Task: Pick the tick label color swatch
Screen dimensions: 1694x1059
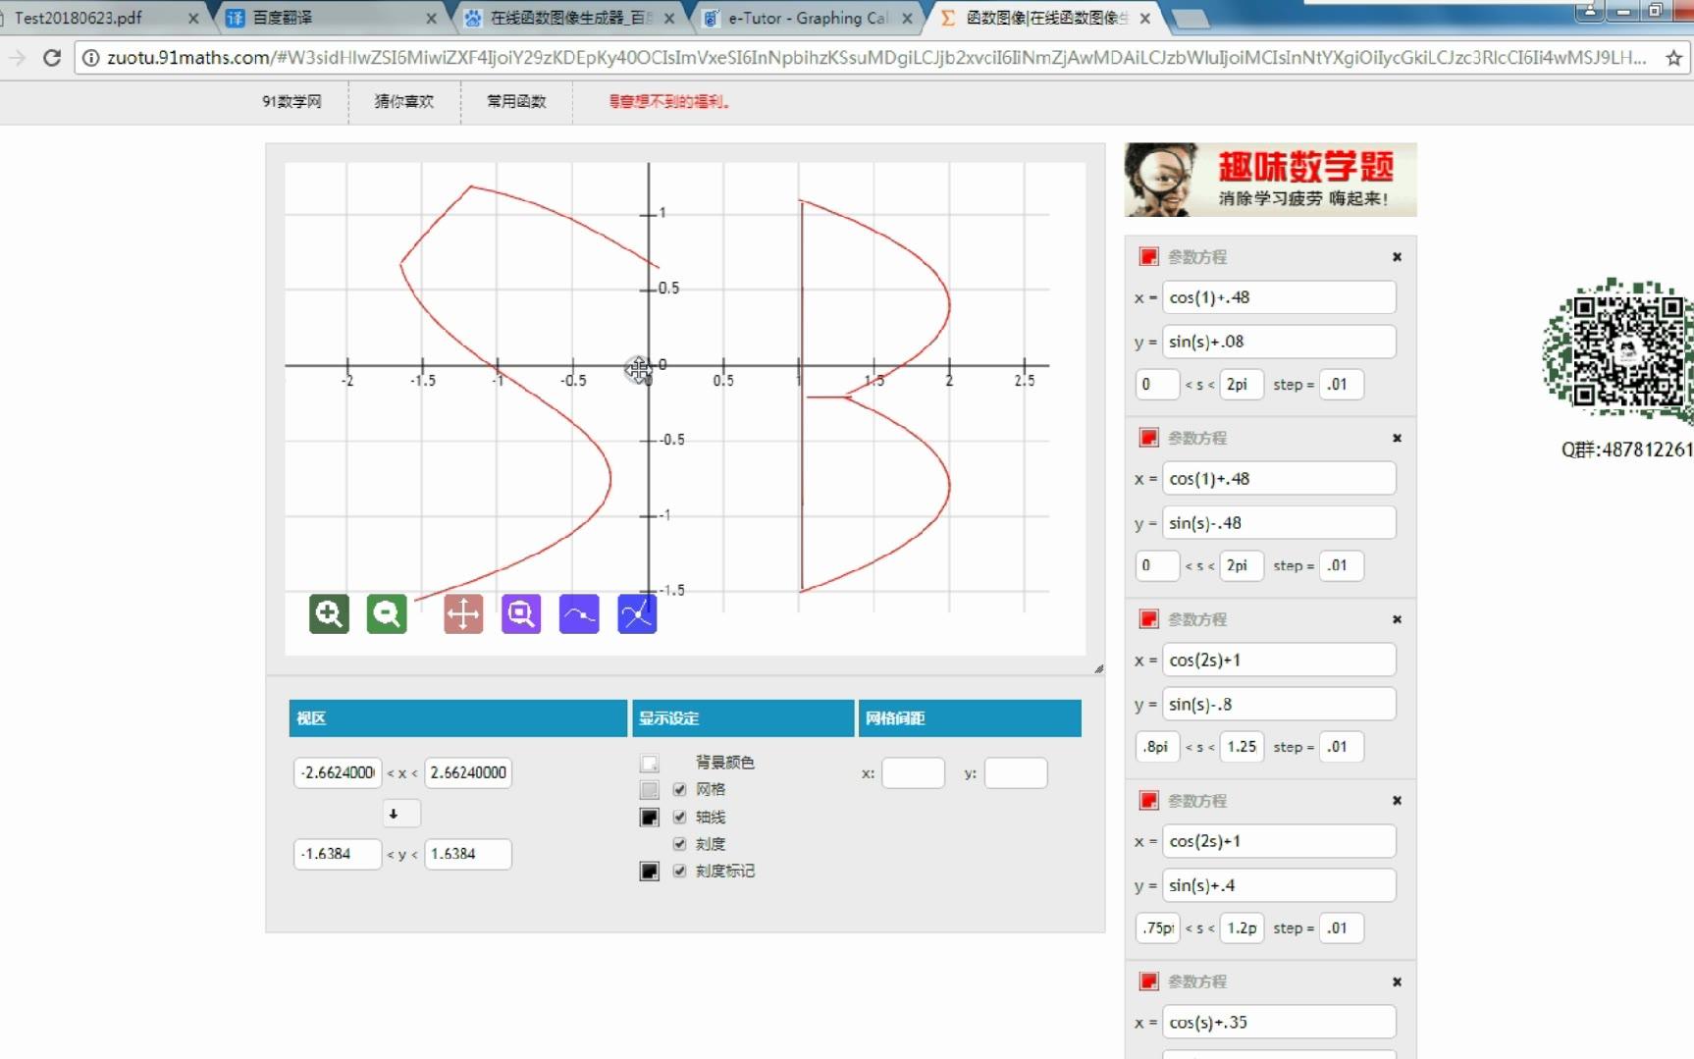Action: coord(650,872)
